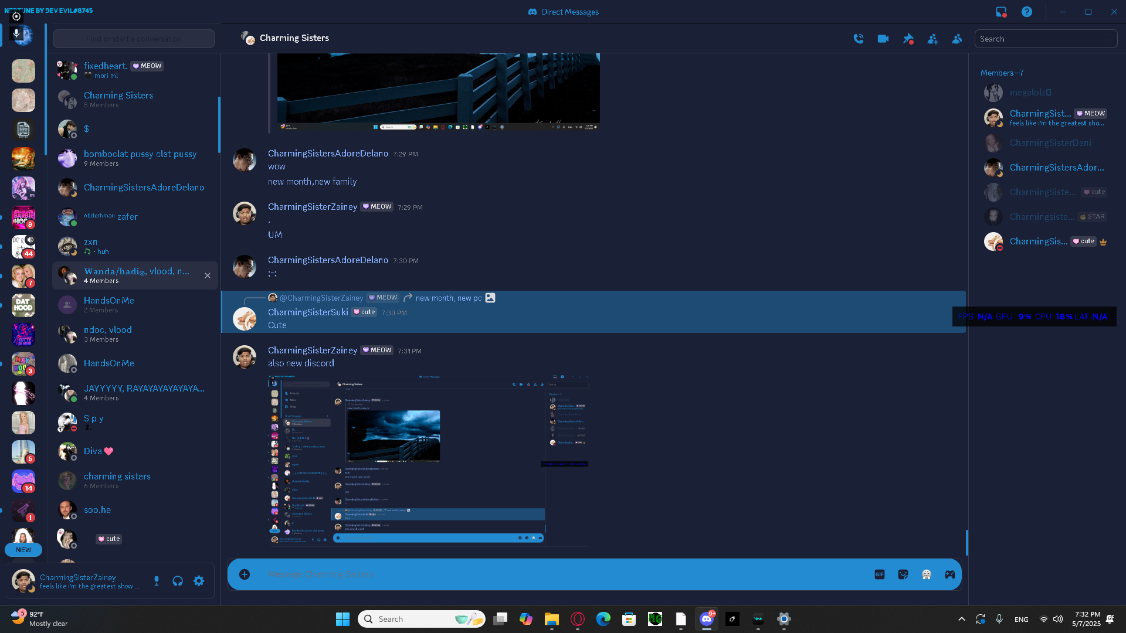Start a voice call in Charming Sisters
Image resolution: width=1126 pixels, height=633 pixels.
coord(859,39)
